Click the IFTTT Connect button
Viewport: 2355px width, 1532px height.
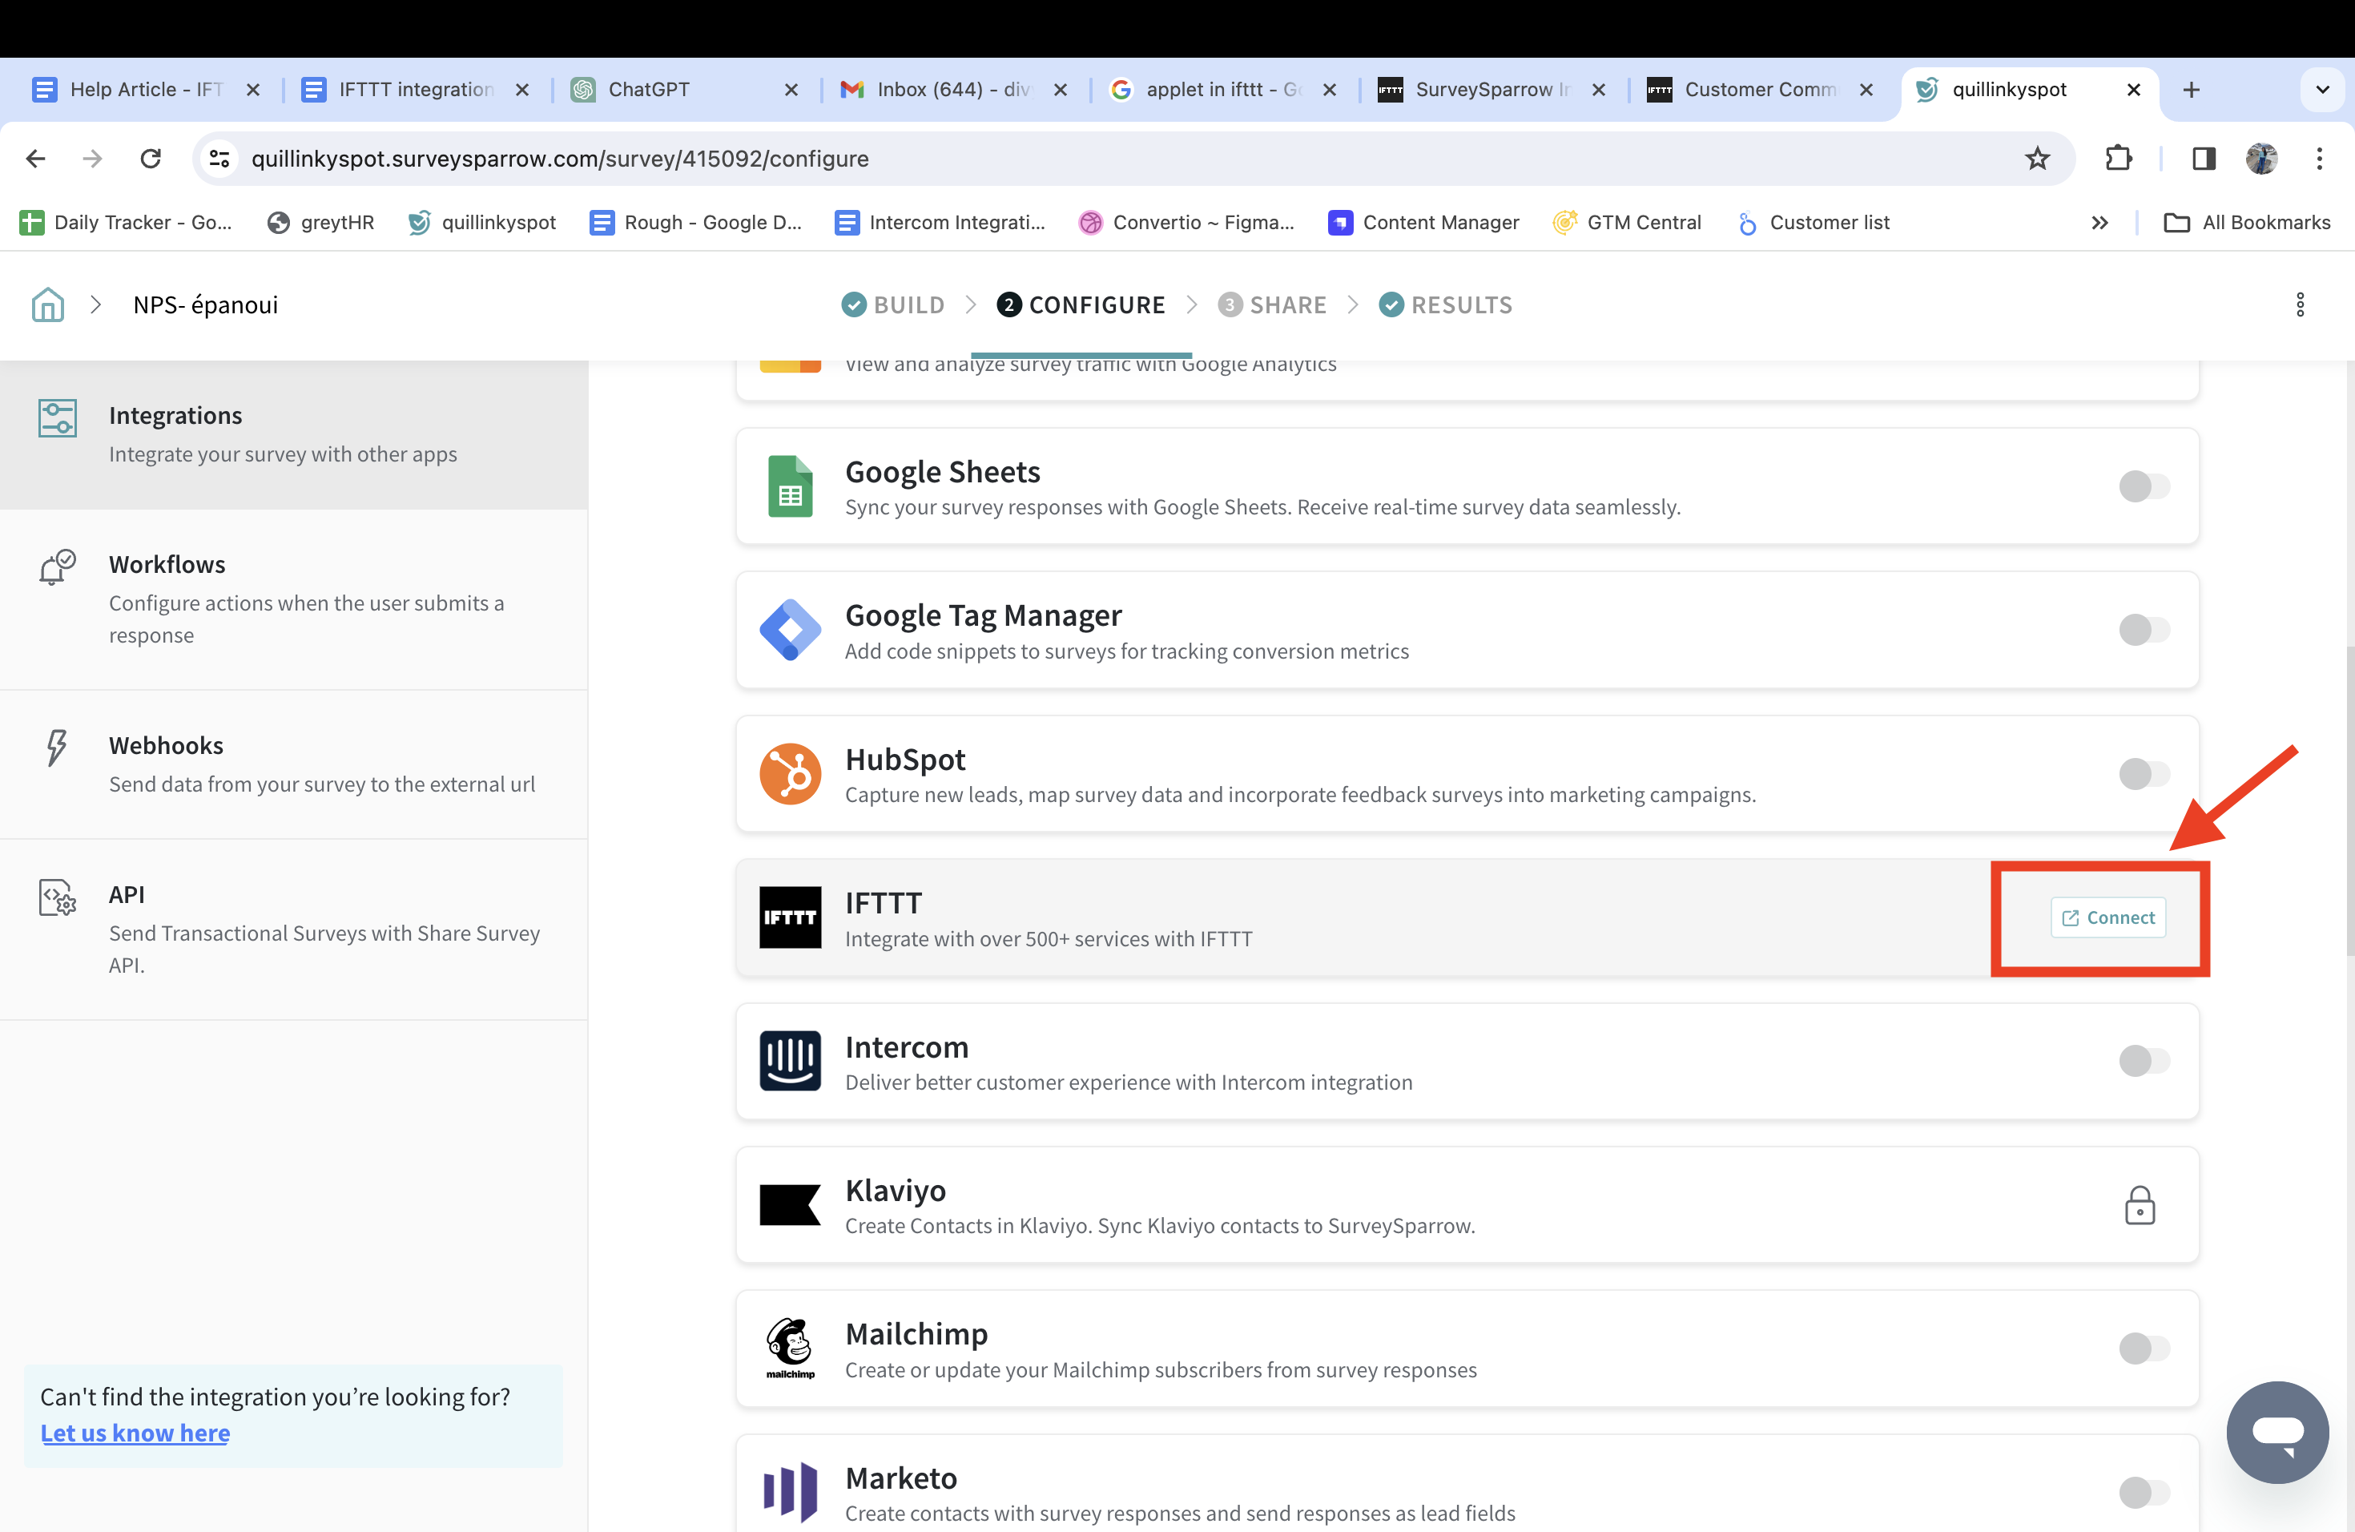[x=2107, y=917]
